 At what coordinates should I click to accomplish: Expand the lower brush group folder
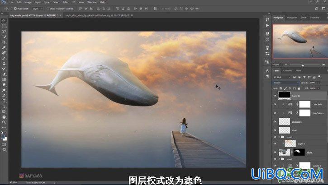click(x=279, y=159)
